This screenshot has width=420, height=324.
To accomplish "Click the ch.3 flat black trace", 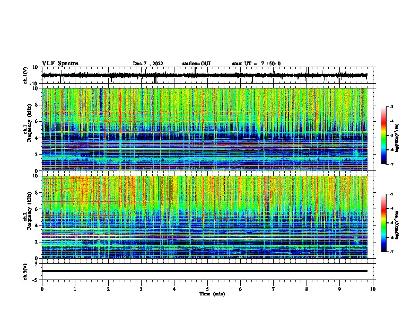I will tap(205, 271).
